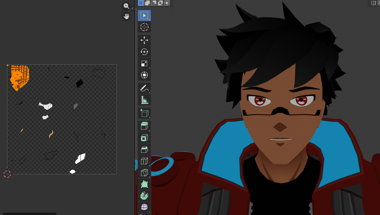Choose the Bevel tool

pyautogui.click(x=144, y=149)
